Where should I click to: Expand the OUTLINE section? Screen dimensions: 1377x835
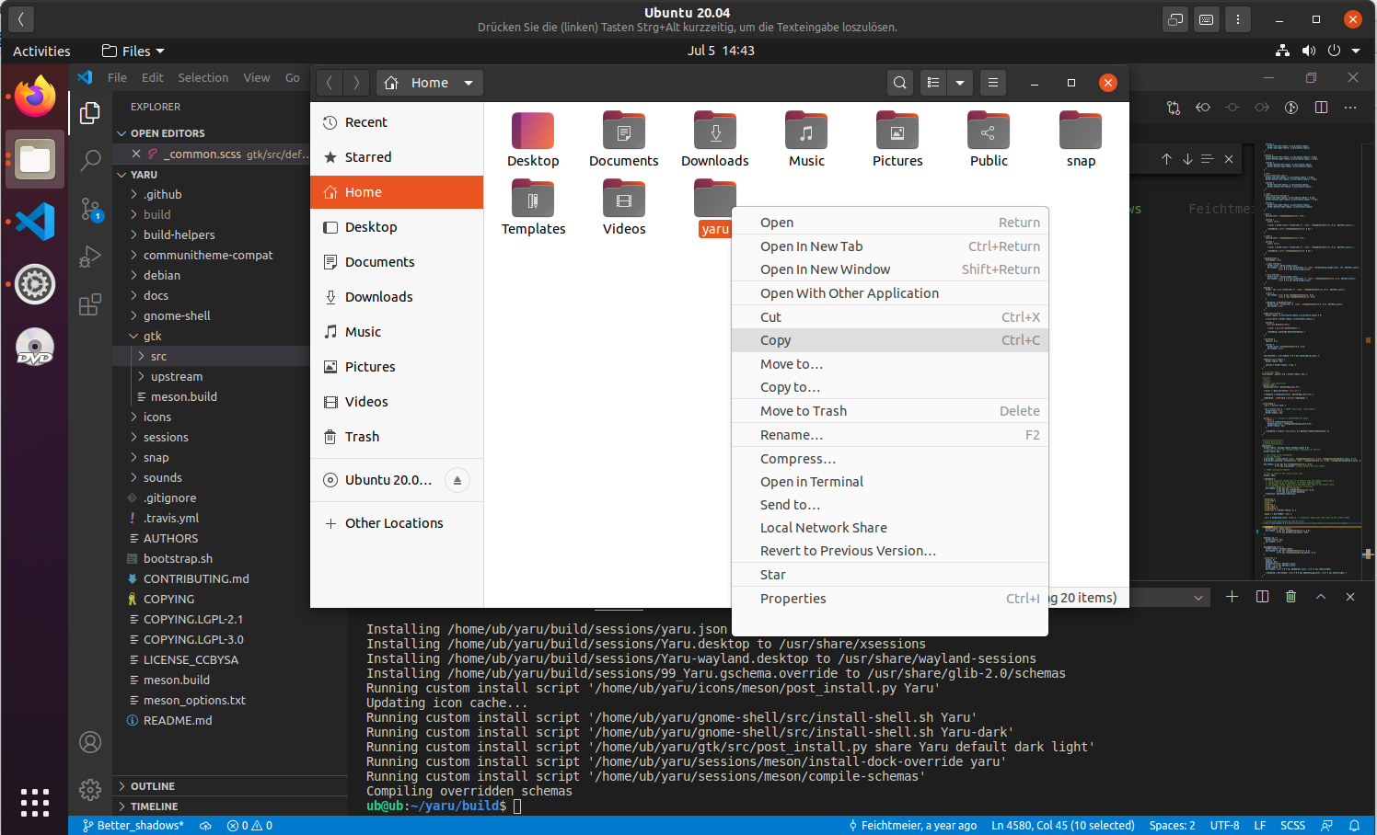[121, 786]
